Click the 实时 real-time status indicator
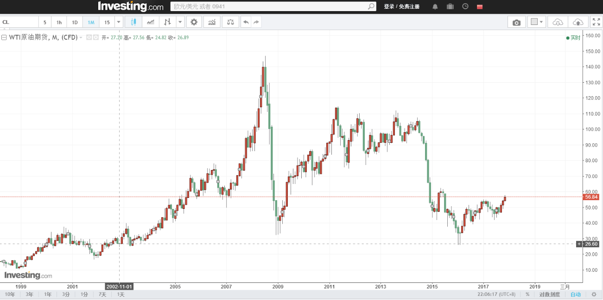This screenshot has height=300, width=603. click(x=573, y=38)
